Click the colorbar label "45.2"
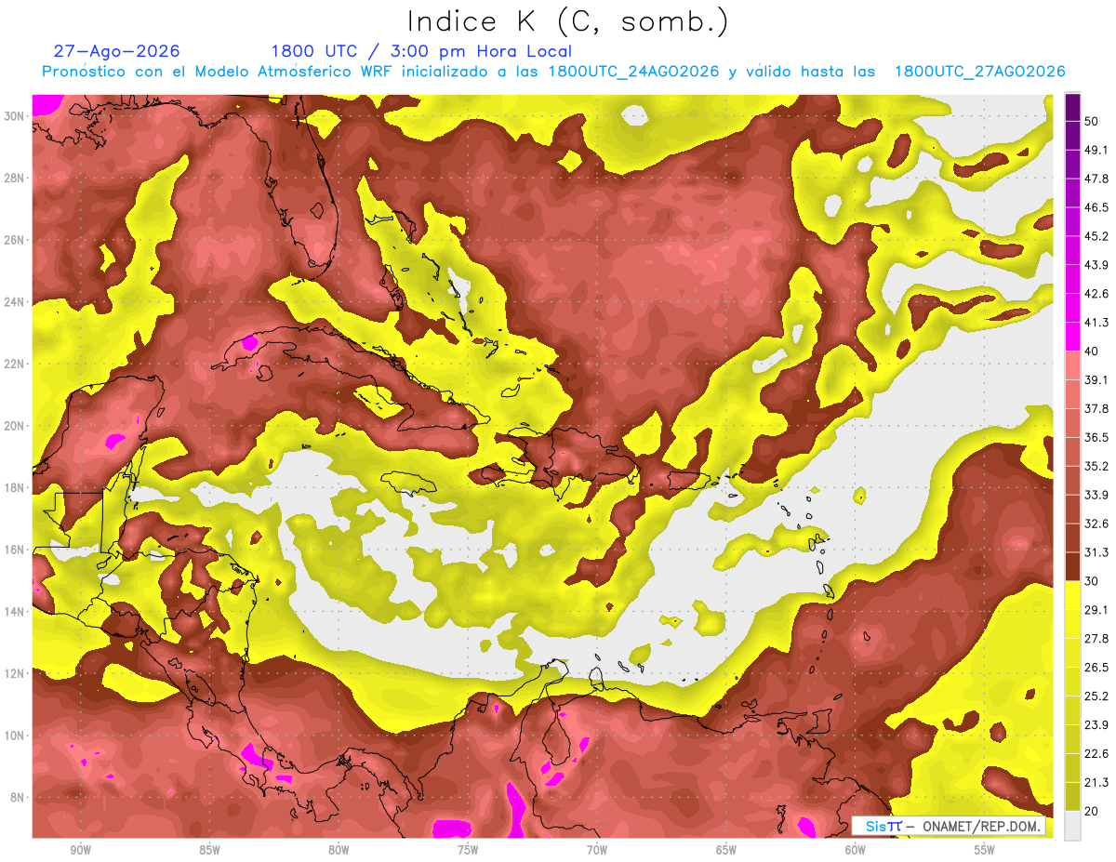 point(1097,236)
